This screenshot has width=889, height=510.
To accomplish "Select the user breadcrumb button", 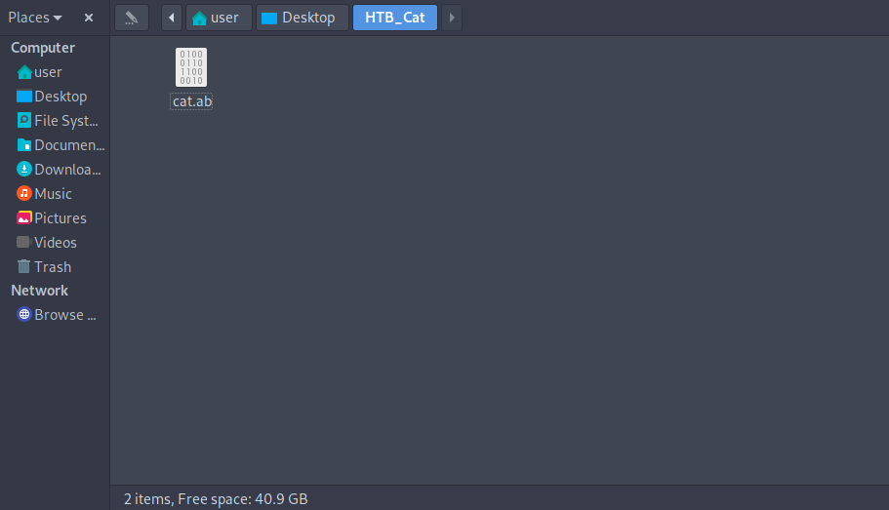I will [x=219, y=18].
